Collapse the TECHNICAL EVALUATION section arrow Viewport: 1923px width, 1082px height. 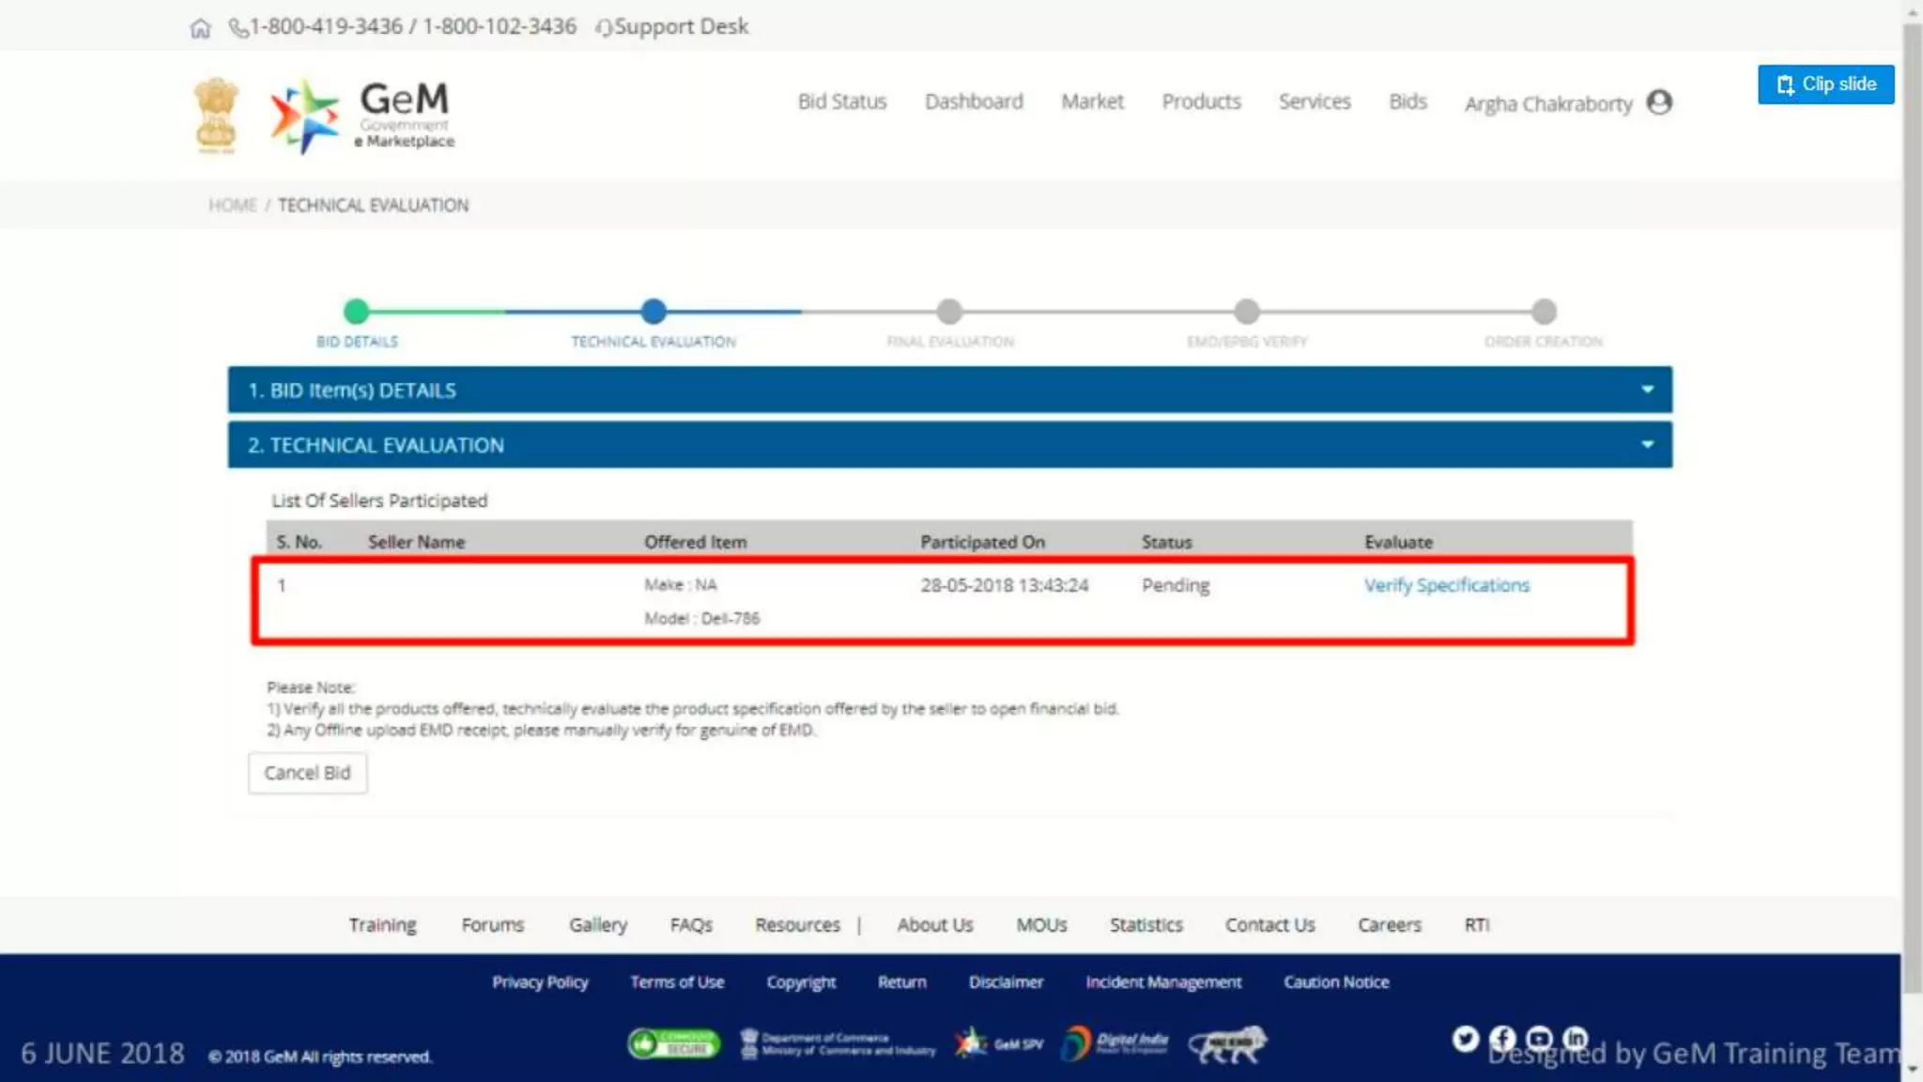click(1647, 444)
